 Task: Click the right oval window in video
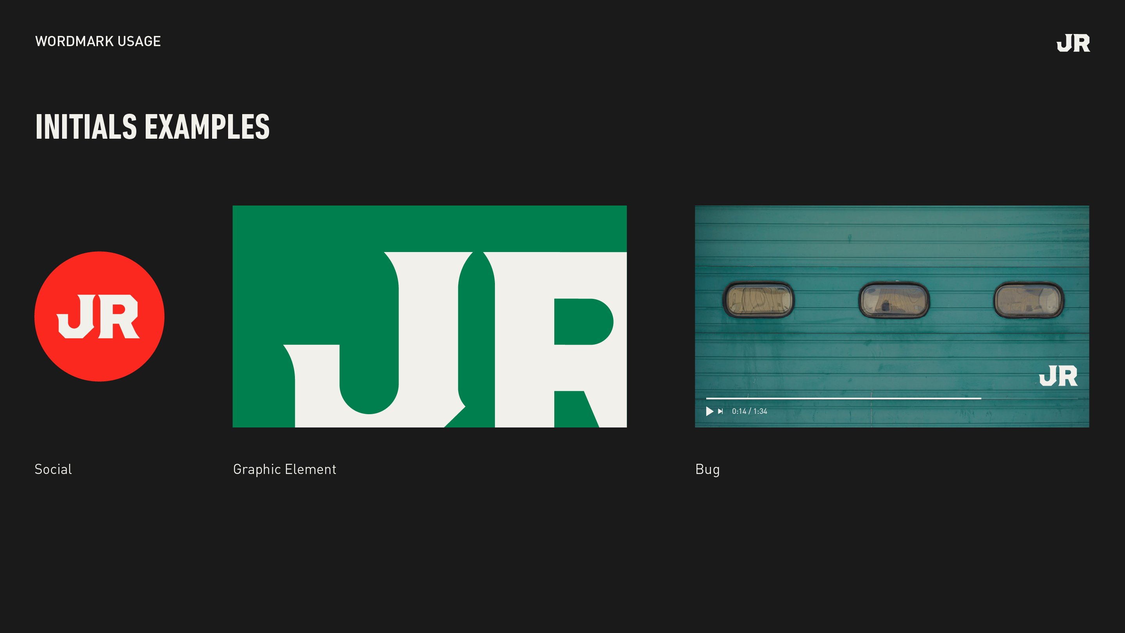tap(1029, 300)
